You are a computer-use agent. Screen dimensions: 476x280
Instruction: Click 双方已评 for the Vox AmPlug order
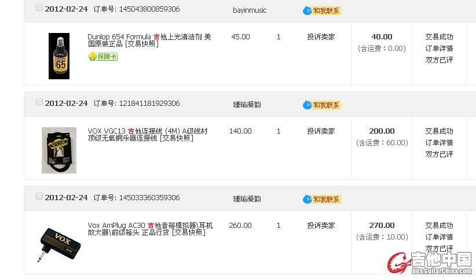pos(439,248)
